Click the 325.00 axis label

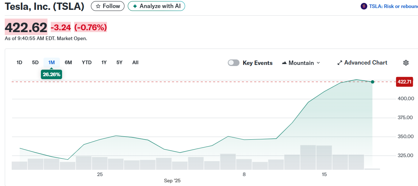click(406, 155)
